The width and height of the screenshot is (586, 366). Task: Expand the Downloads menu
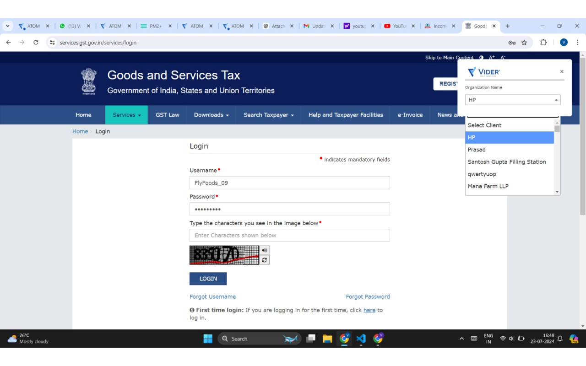211,115
